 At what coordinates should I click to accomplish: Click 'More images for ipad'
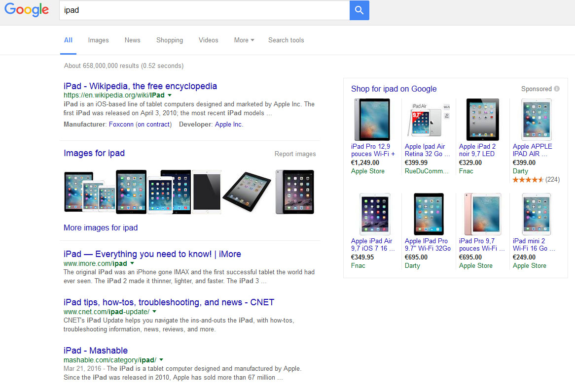click(101, 227)
